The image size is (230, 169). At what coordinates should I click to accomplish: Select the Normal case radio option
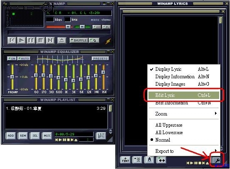pos(184,140)
